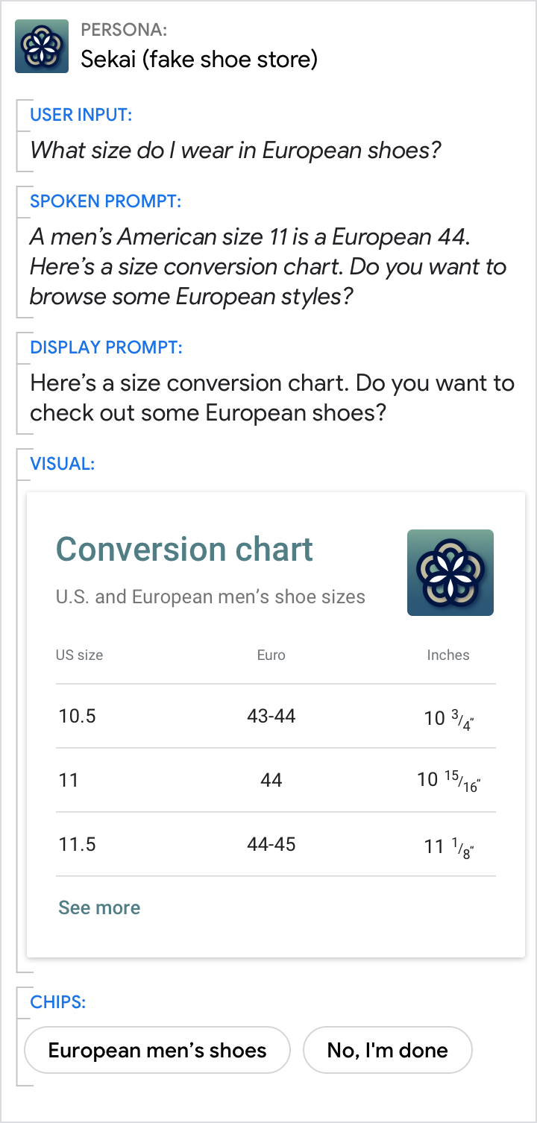Screen dimensions: 537x1123
Task: Click the "USER INPUT:" label
Action: pos(81,115)
